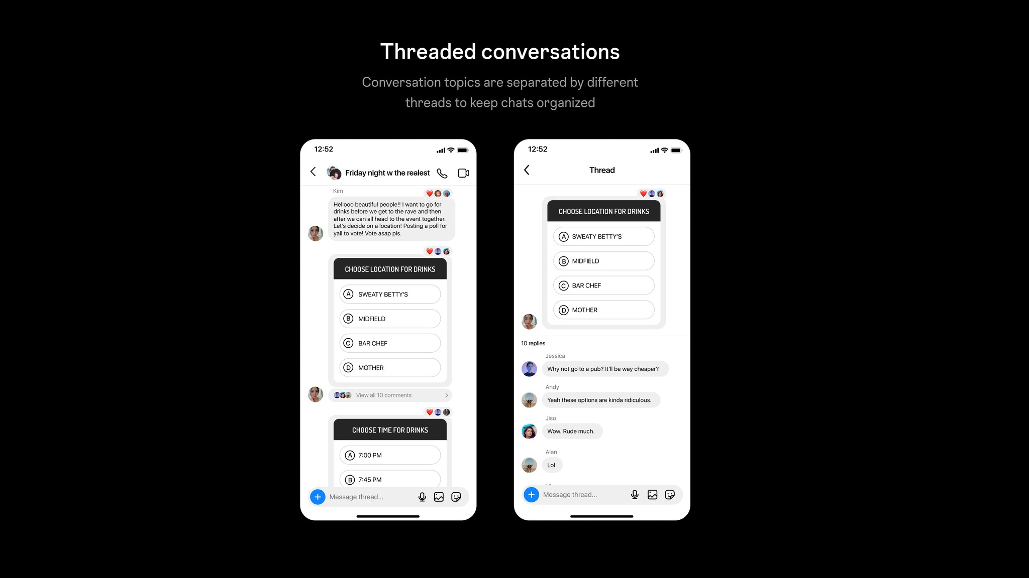Screen dimensions: 1029x578
Task: Scroll down in thread replies list
Action: (x=601, y=416)
